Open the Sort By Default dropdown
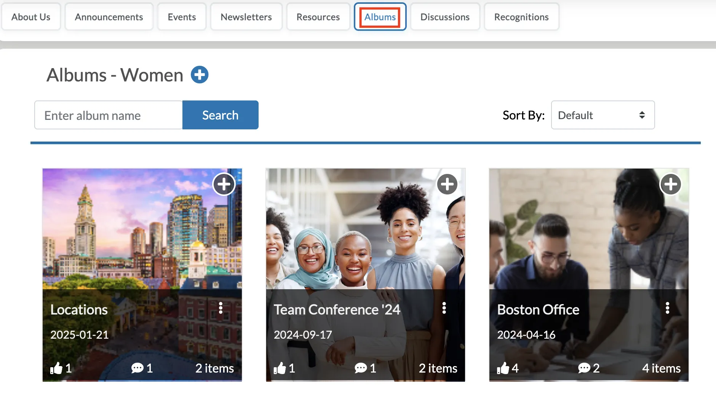 603,115
